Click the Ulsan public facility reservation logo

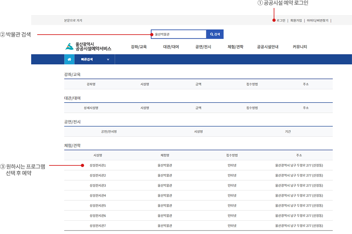tap(88, 46)
